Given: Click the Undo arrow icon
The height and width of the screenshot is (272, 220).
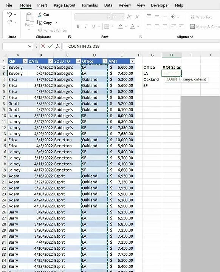Looking at the screenshot, I should pyautogui.click(x=10, y=14).
